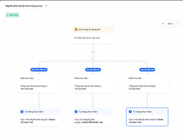Click the circular plus add-step node
The height and width of the screenshot is (138, 183).
click(93, 52)
